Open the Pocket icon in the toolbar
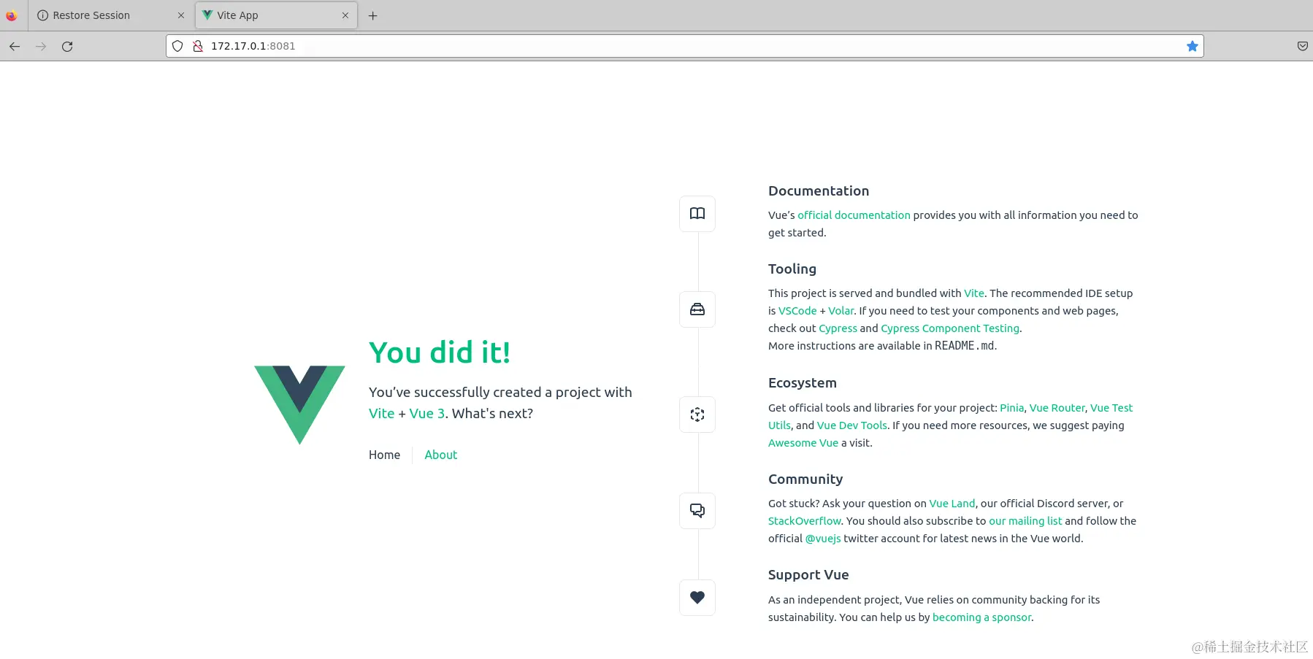 click(1302, 46)
